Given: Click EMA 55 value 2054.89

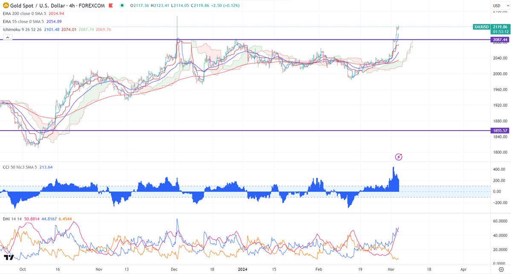Looking at the screenshot, I should coord(54,21).
